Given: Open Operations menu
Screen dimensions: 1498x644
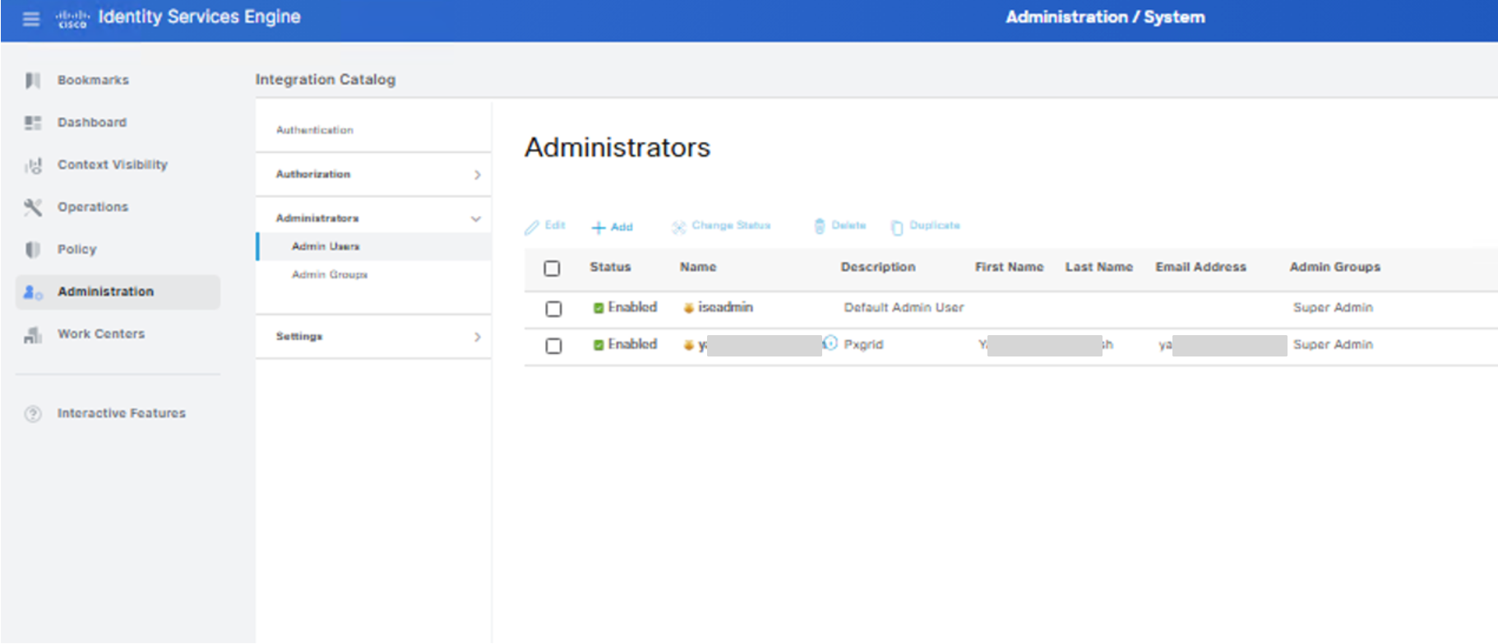Looking at the screenshot, I should [x=93, y=207].
